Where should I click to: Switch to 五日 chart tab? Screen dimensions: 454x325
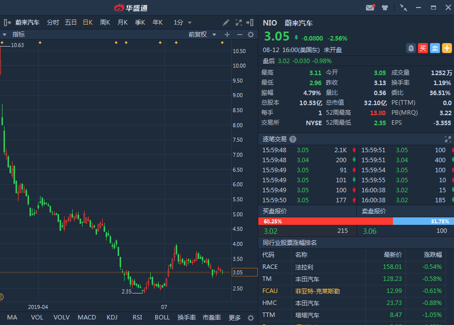pyautogui.click(x=71, y=23)
